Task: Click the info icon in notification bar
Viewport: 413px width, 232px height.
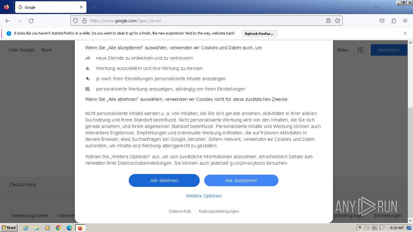Action: [9, 34]
